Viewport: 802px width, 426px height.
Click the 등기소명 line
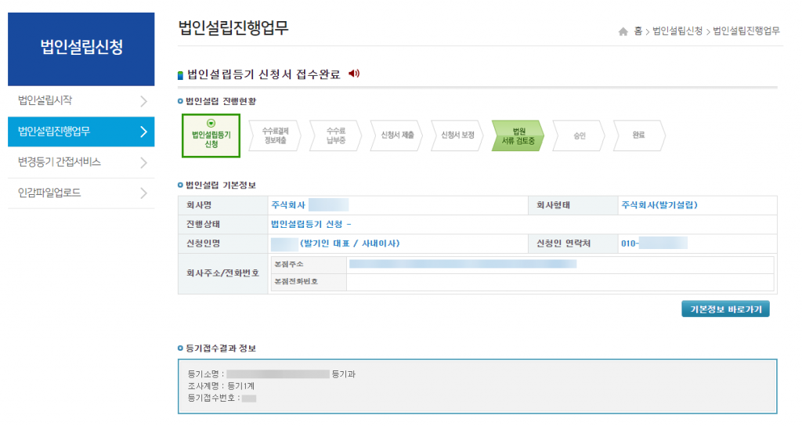[x=272, y=374]
